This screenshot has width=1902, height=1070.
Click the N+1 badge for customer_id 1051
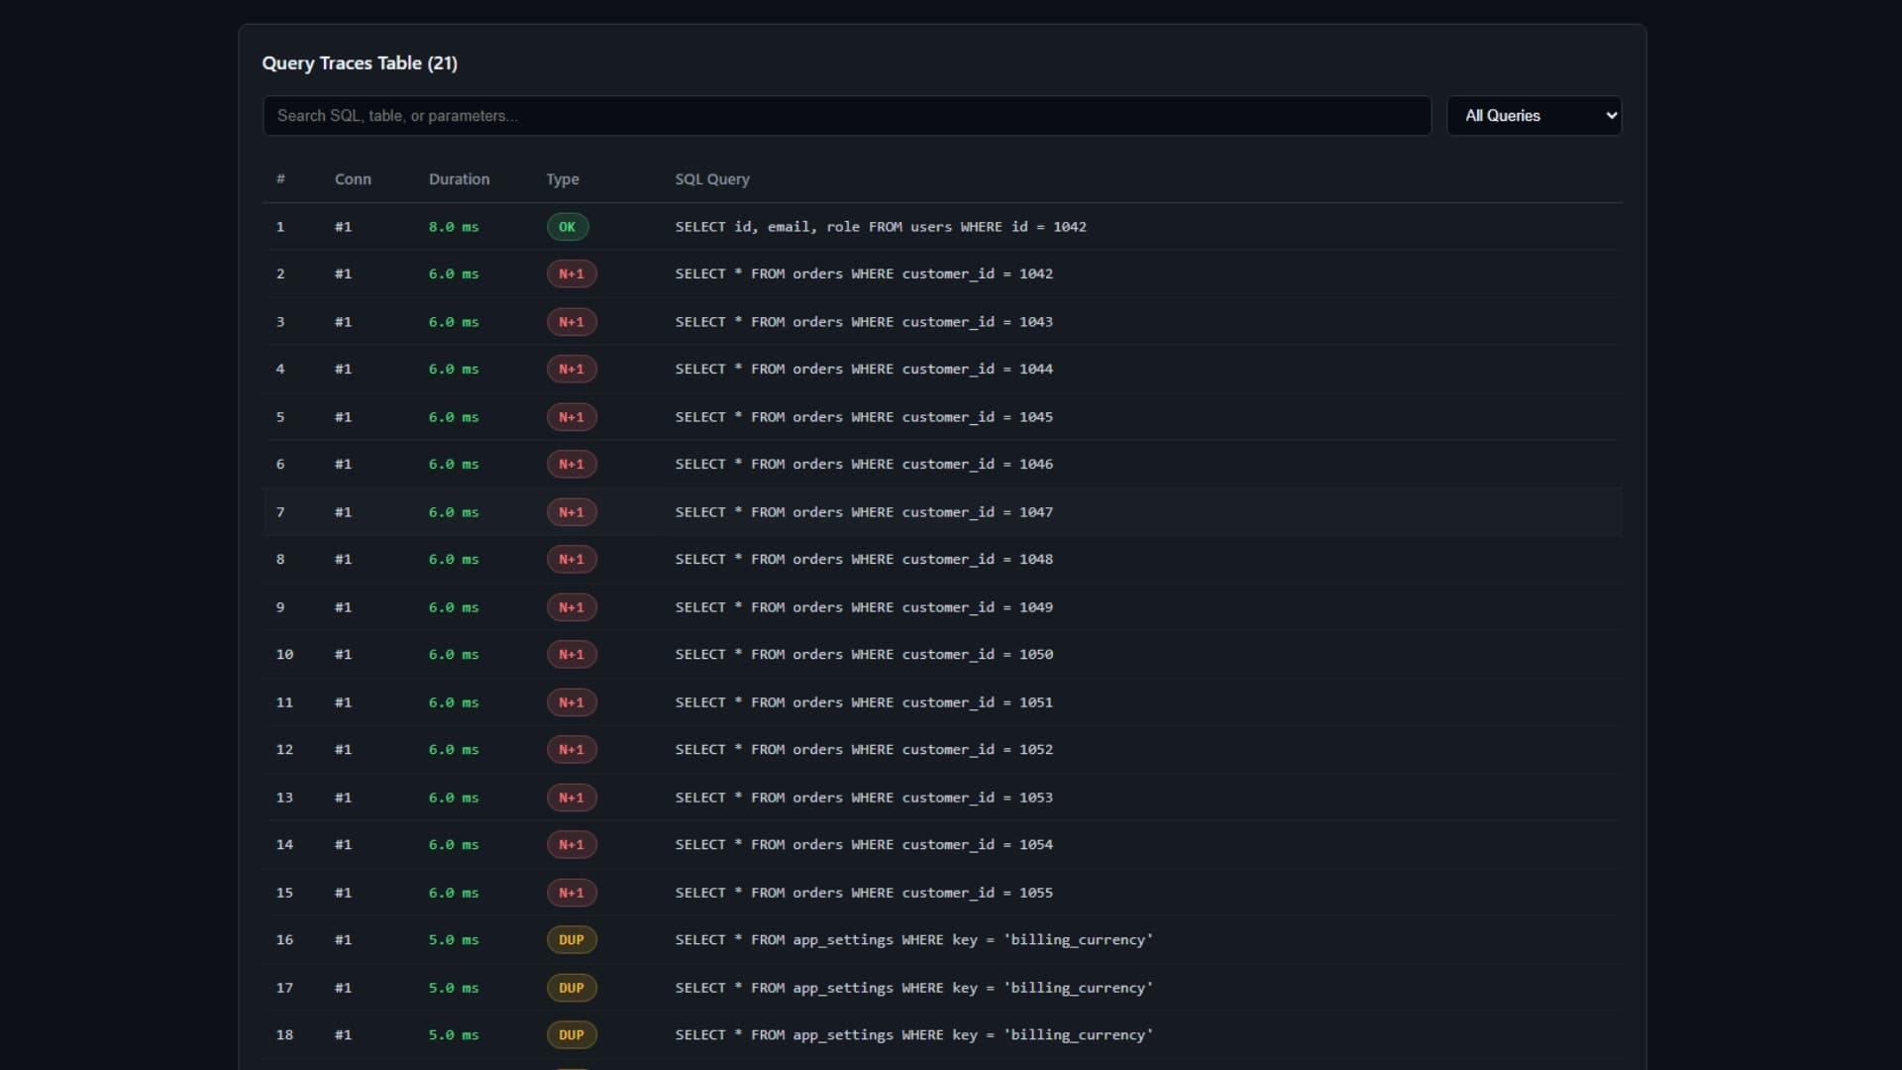click(572, 702)
